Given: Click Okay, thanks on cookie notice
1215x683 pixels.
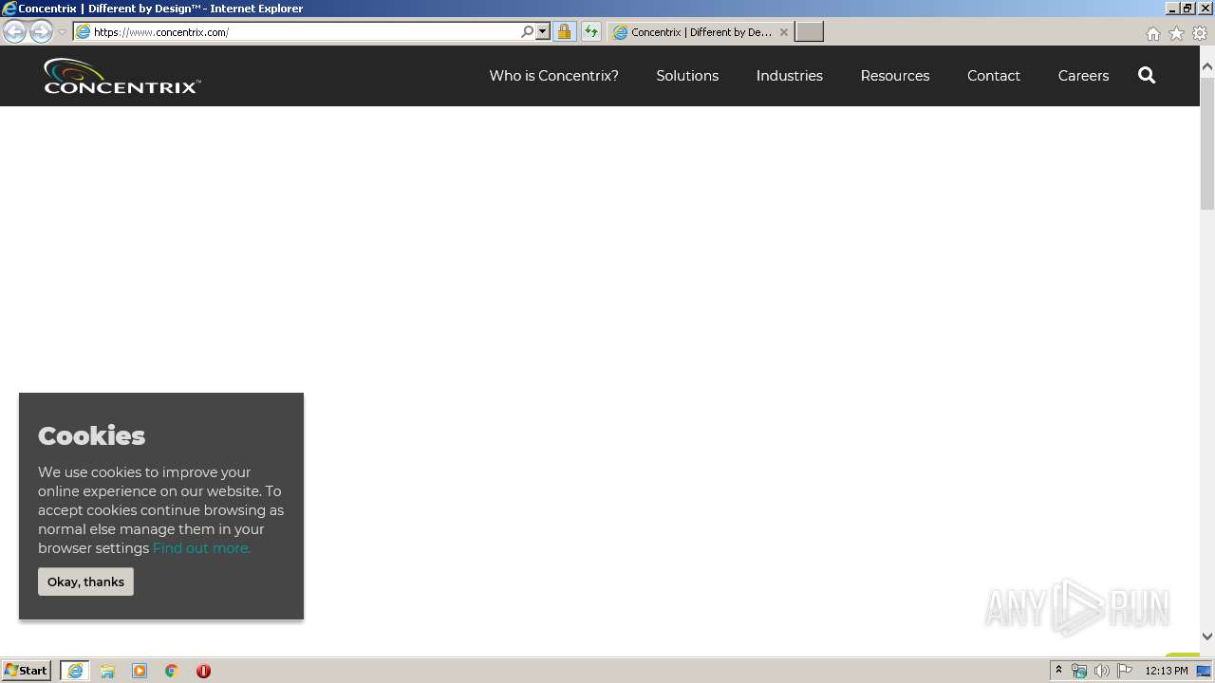Looking at the screenshot, I should (x=85, y=581).
